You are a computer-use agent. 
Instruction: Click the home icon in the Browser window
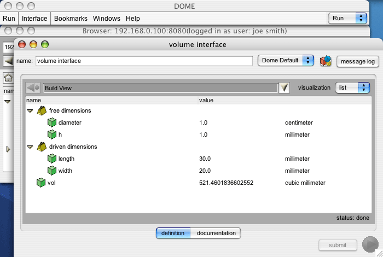coord(8,78)
